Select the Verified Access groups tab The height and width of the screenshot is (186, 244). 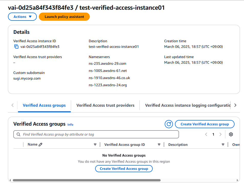[44, 105]
